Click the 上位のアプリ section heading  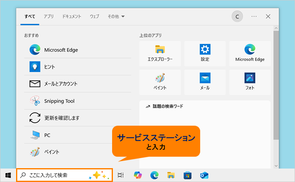(150, 35)
